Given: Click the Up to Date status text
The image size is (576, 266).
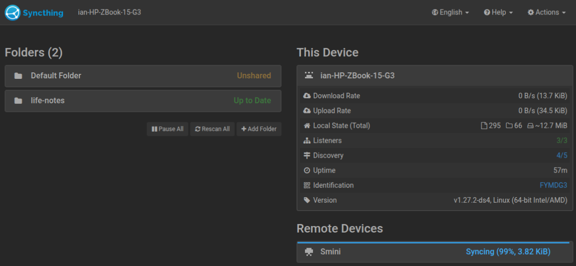Looking at the screenshot, I should 252,100.
